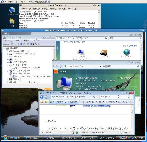The width and height of the screenshot is (147, 142).
Task: Click the Internet Explorer quick launch icon
Action: 19,138
